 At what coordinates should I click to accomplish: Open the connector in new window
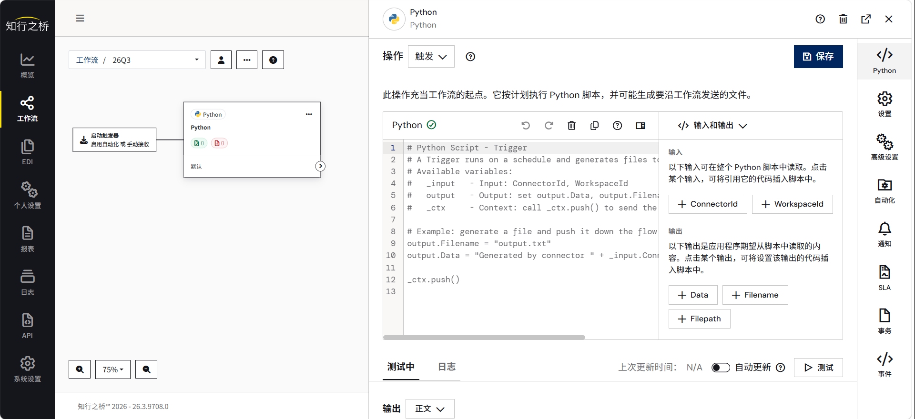click(x=866, y=19)
